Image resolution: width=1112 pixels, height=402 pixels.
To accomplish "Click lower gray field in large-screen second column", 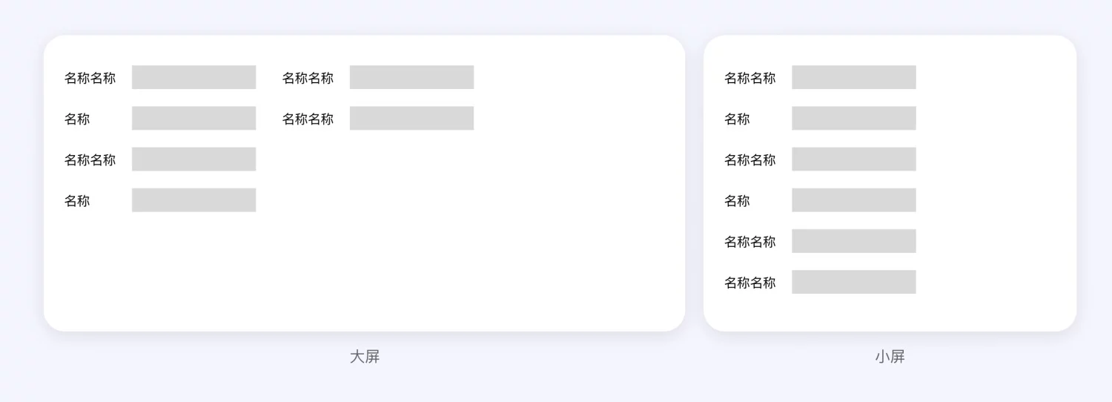I will pyautogui.click(x=411, y=118).
